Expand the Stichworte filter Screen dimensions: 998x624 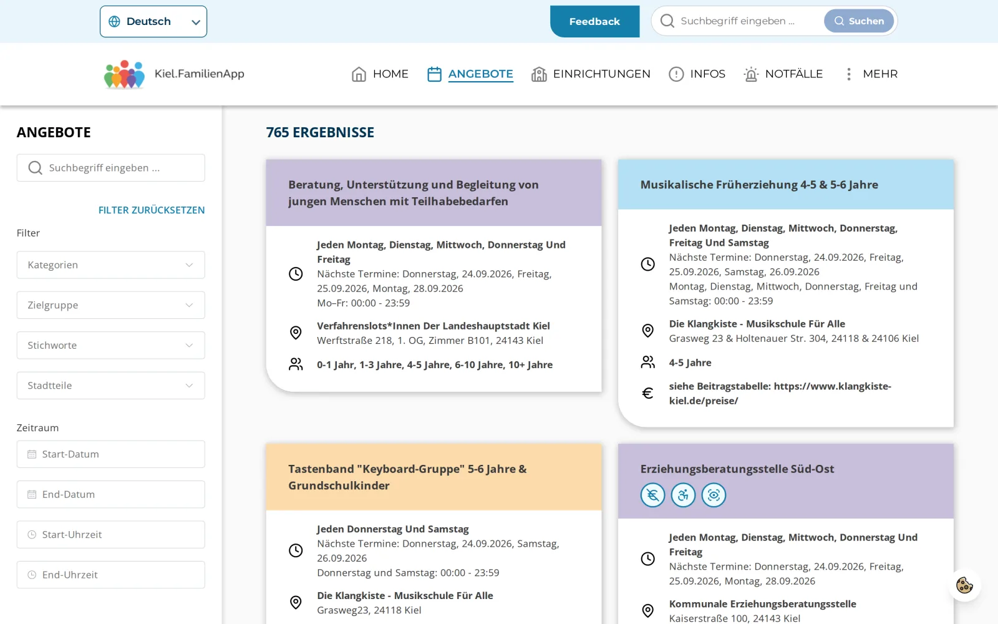(x=111, y=345)
